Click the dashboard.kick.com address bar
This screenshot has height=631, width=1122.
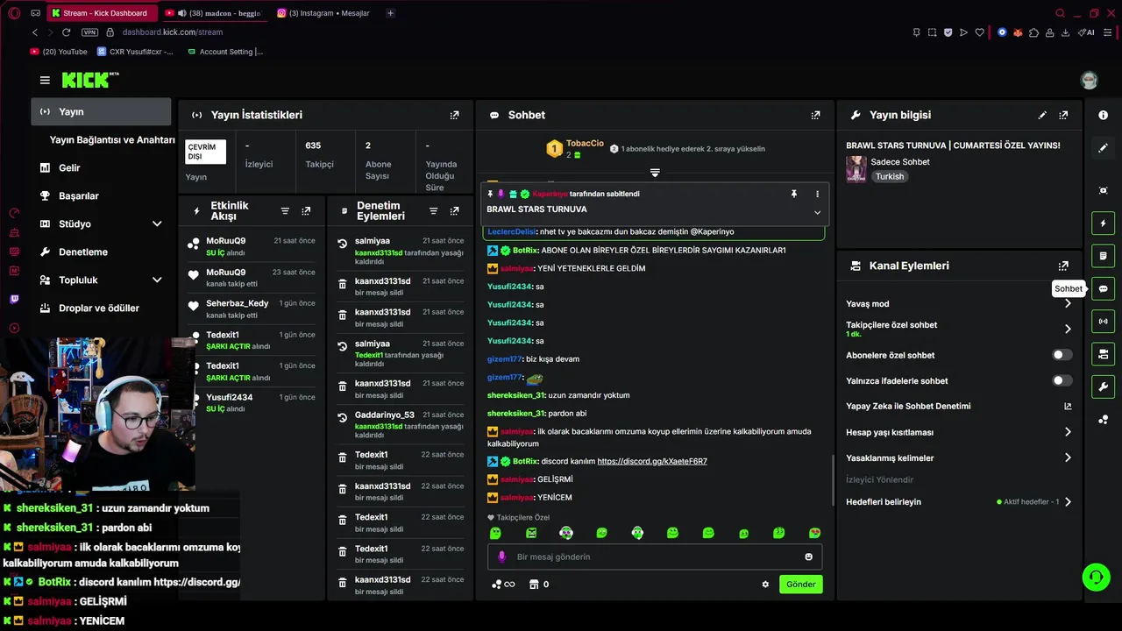click(x=172, y=32)
